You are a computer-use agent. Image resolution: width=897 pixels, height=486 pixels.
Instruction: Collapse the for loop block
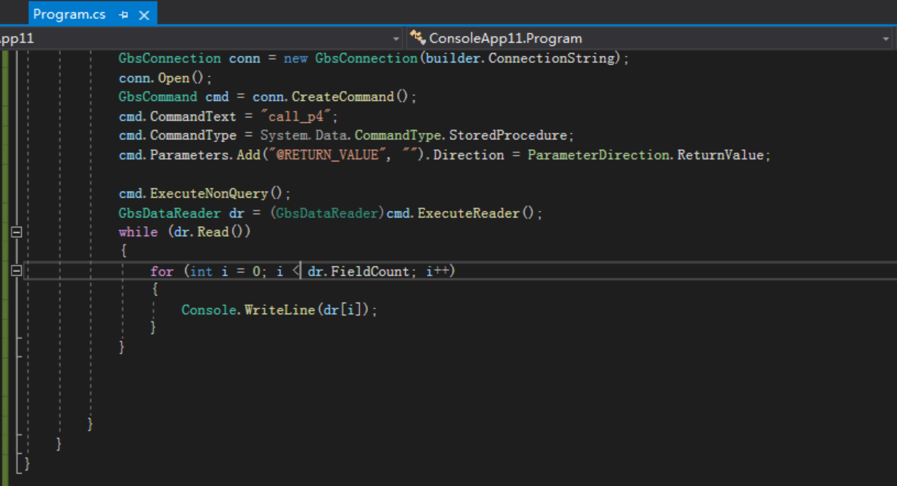coord(16,271)
